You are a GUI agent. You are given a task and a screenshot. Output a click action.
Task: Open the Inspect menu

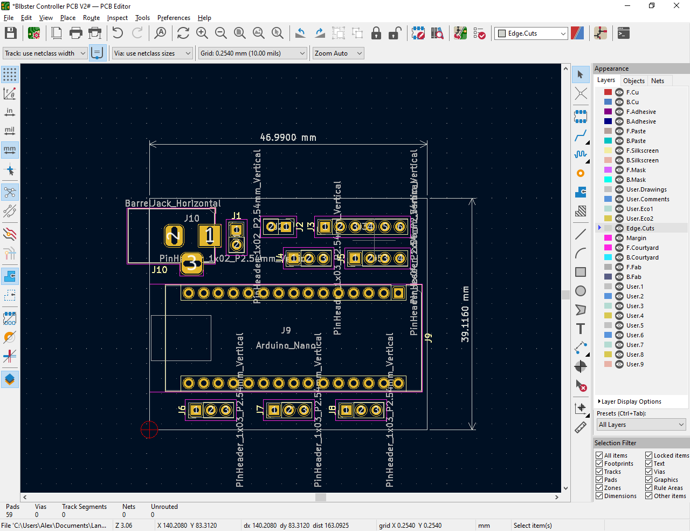(x=118, y=18)
